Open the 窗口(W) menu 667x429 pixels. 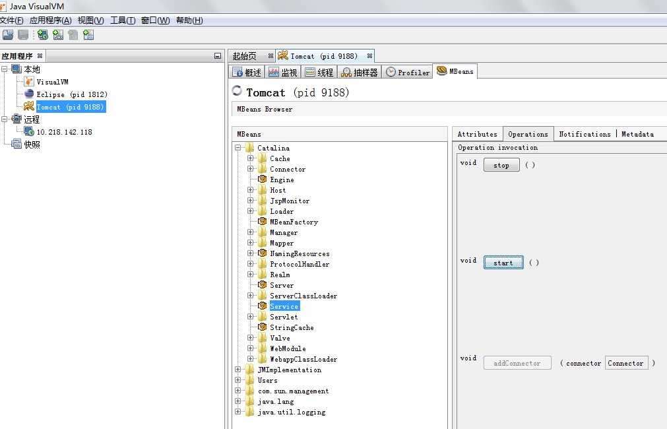(x=155, y=20)
